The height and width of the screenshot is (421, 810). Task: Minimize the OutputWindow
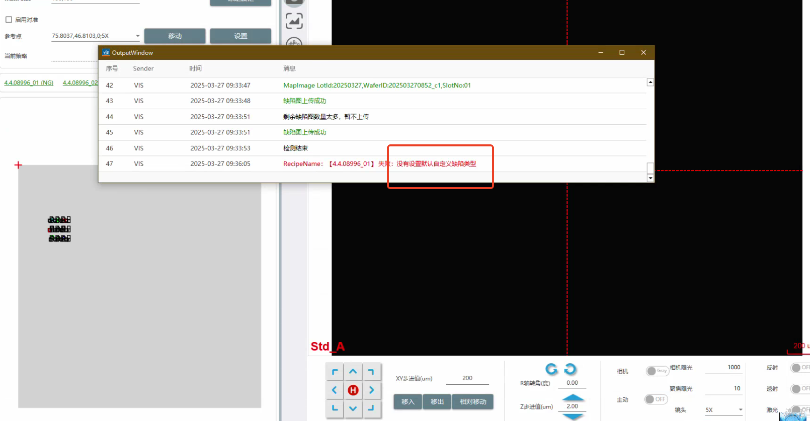(601, 52)
